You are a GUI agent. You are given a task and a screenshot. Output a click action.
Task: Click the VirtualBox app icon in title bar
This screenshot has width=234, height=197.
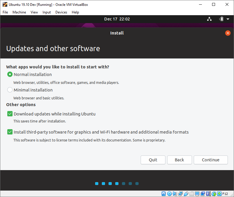click(5, 4)
